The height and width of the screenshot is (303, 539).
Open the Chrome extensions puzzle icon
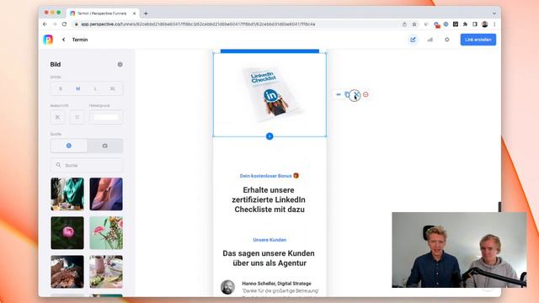pyautogui.click(x=466, y=24)
